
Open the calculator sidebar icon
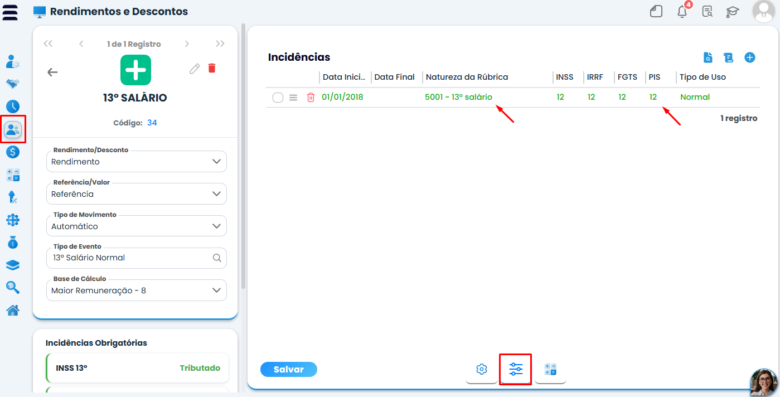[x=13, y=175]
